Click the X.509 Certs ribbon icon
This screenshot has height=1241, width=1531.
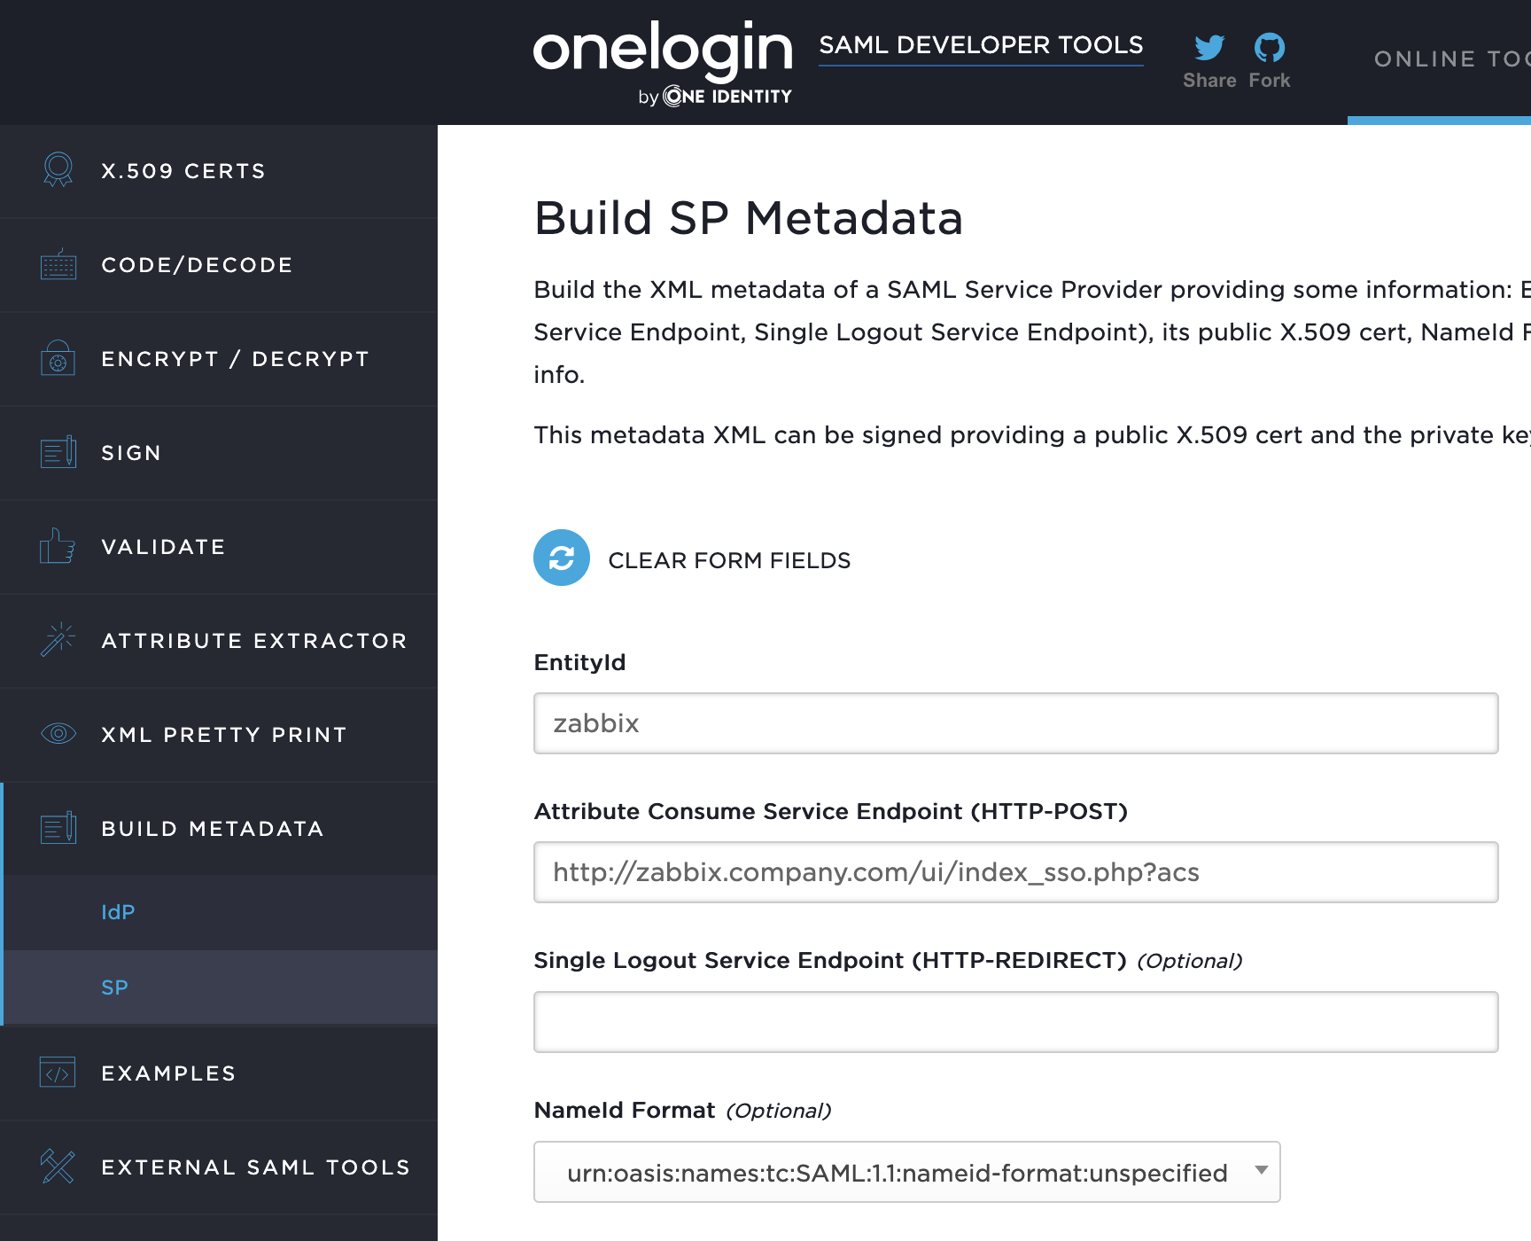58,170
